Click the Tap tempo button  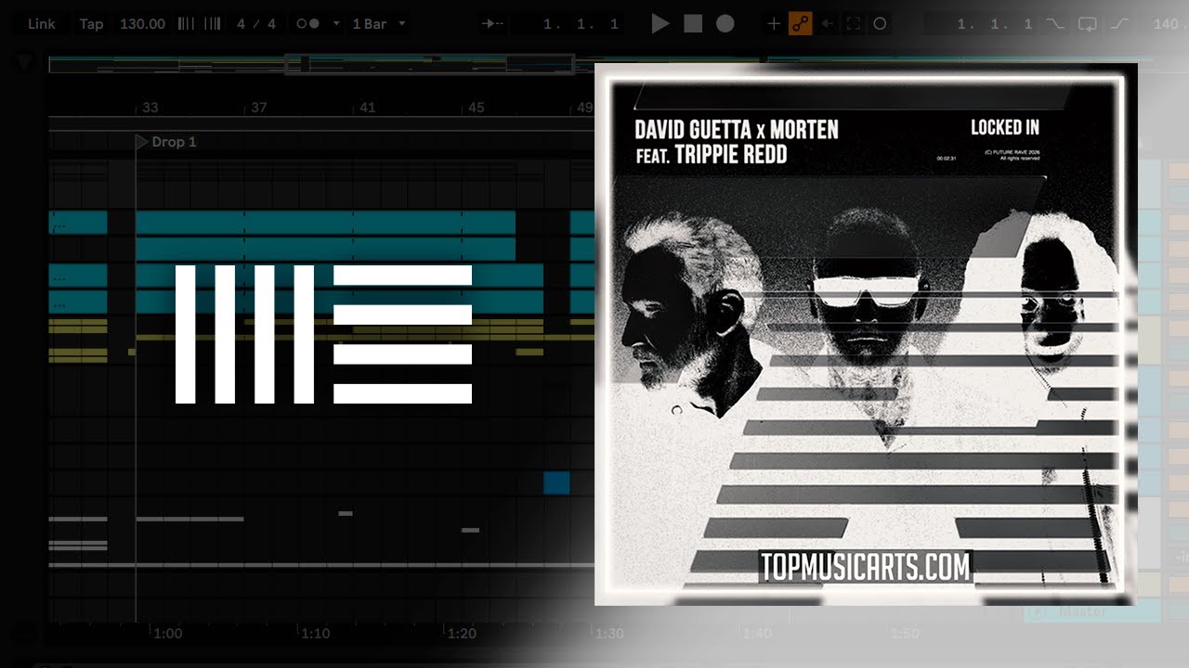[x=91, y=24]
